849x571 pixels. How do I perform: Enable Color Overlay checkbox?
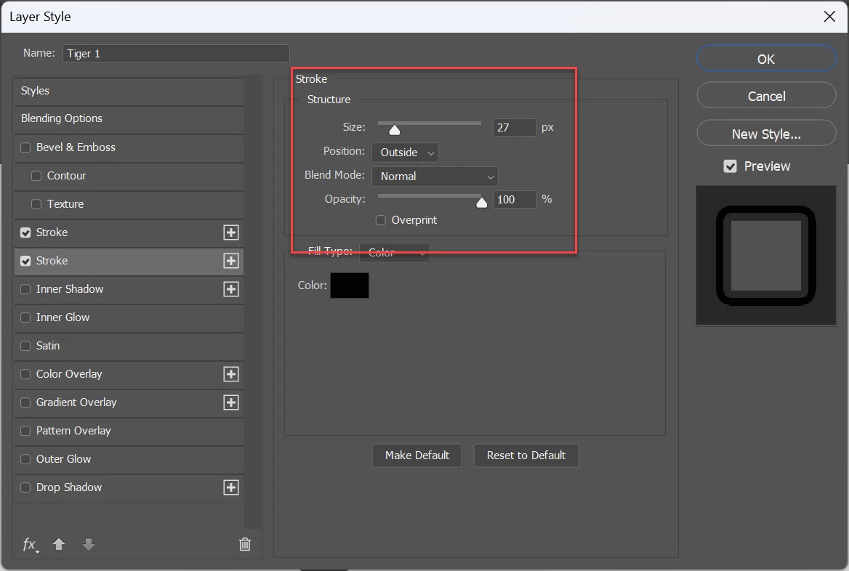click(x=25, y=374)
